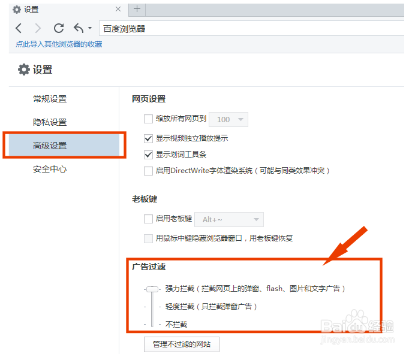Screen dimensions: 418x354
Task: Open the boss key dropdown showing Alt+~
Action: point(229,220)
